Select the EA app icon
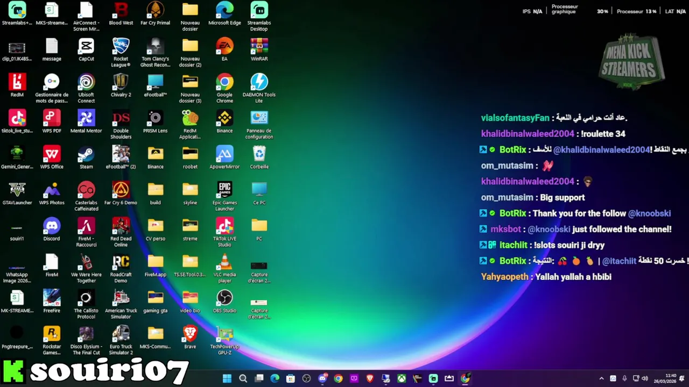The width and height of the screenshot is (689, 387). (x=224, y=50)
